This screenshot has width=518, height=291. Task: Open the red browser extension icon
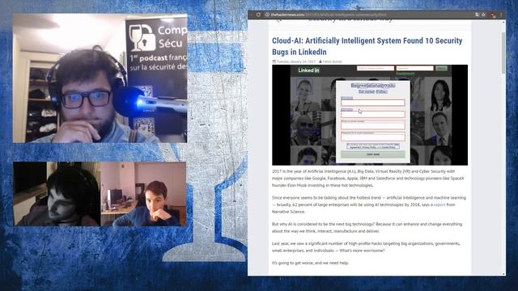(493, 15)
